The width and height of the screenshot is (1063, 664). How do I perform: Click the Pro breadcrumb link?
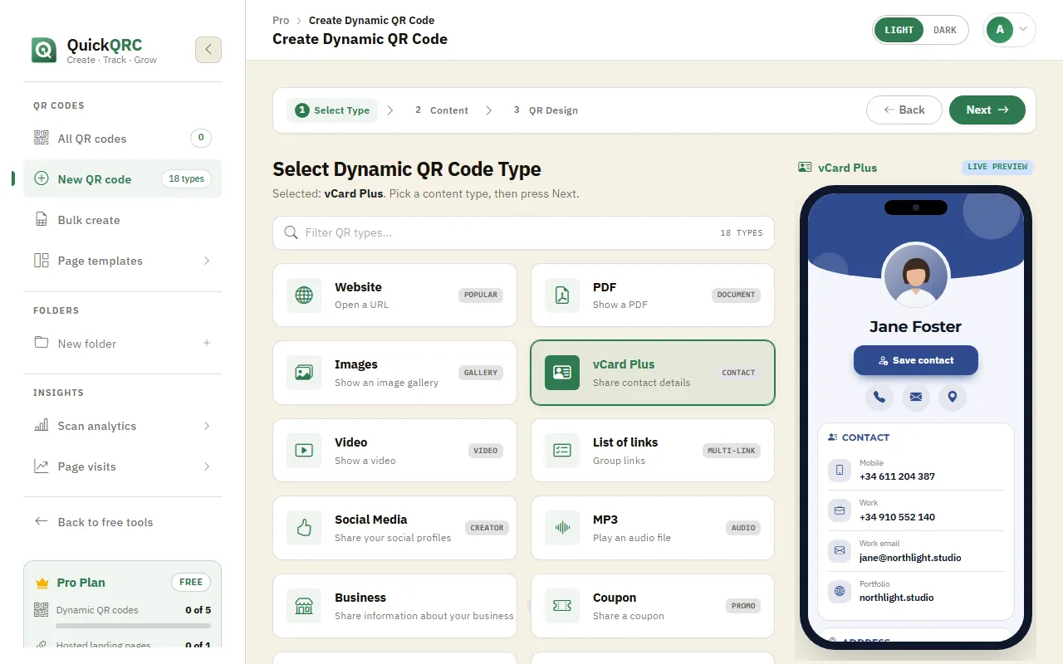[281, 20]
